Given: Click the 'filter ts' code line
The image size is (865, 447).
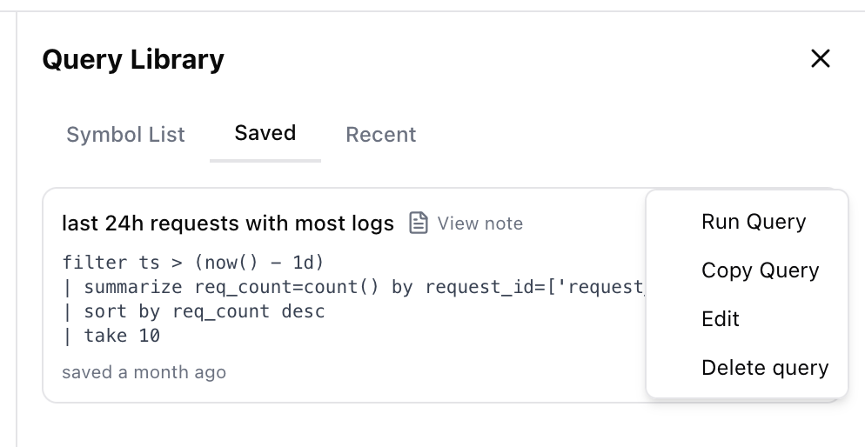Looking at the screenshot, I should point(192,263).
